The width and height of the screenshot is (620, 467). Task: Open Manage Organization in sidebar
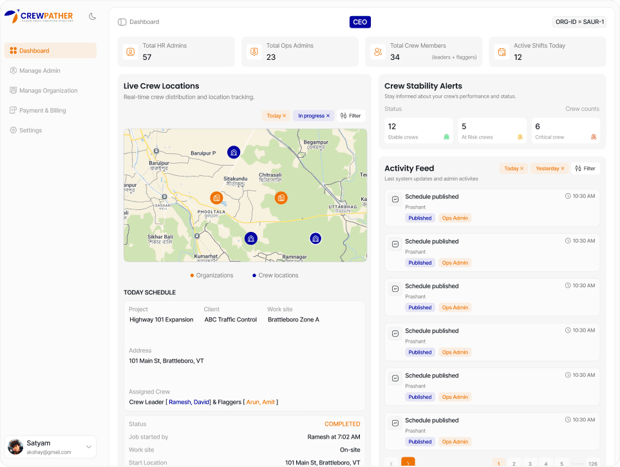[x=48, y=91]
